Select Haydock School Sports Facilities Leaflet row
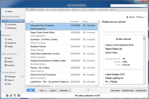149x99 pixels. coord(62,62)
